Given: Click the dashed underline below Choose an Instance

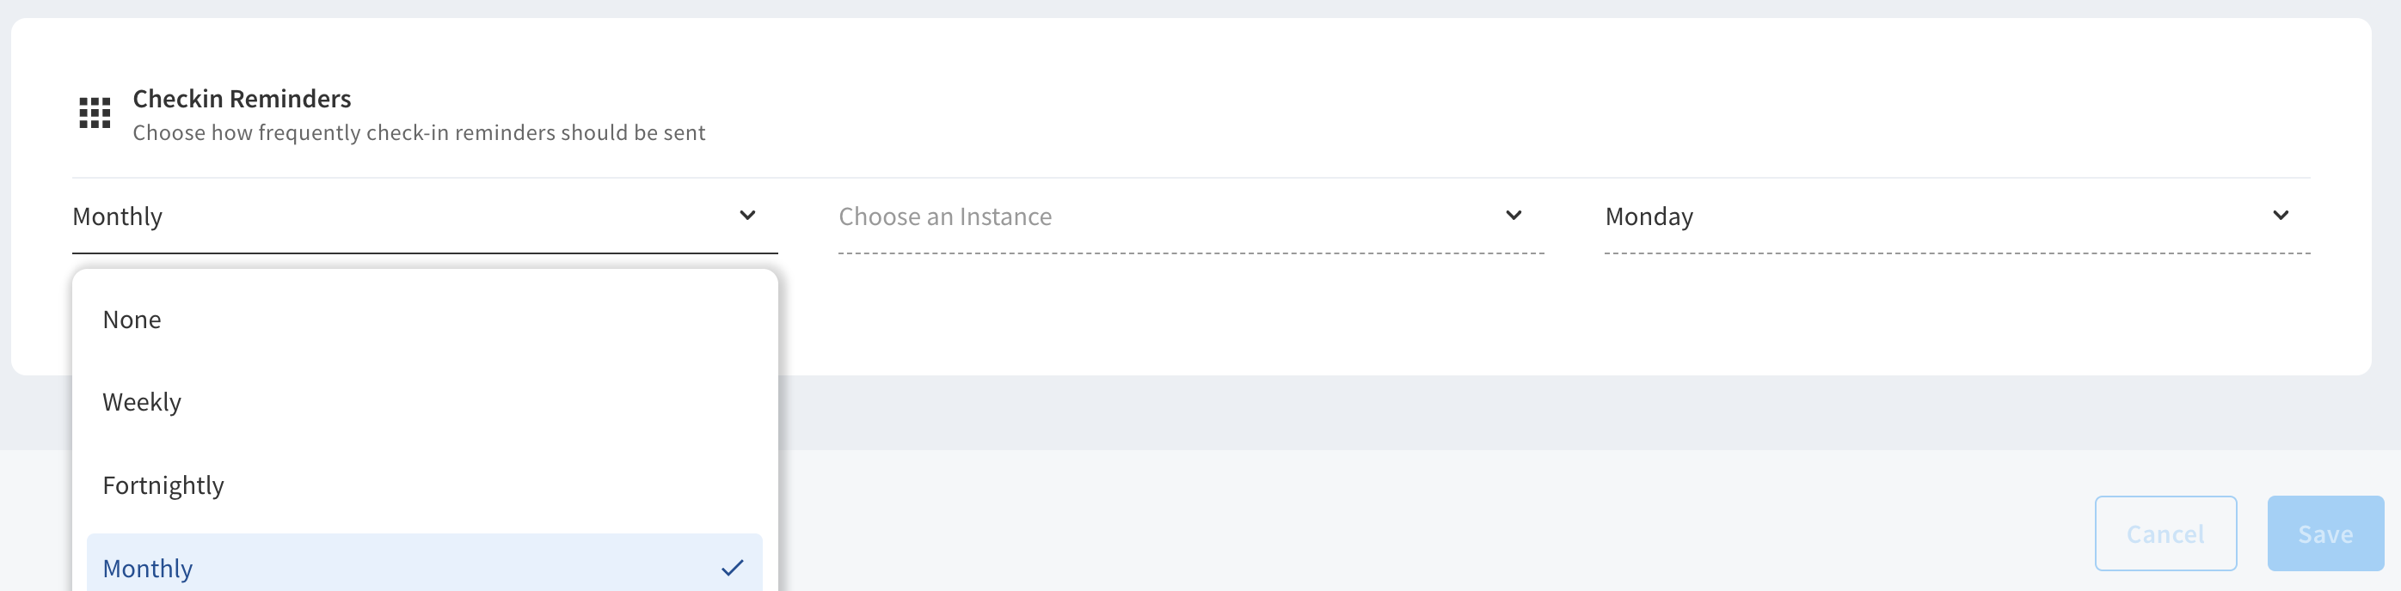Looking at the screenshot, I should pos(1191,253).
